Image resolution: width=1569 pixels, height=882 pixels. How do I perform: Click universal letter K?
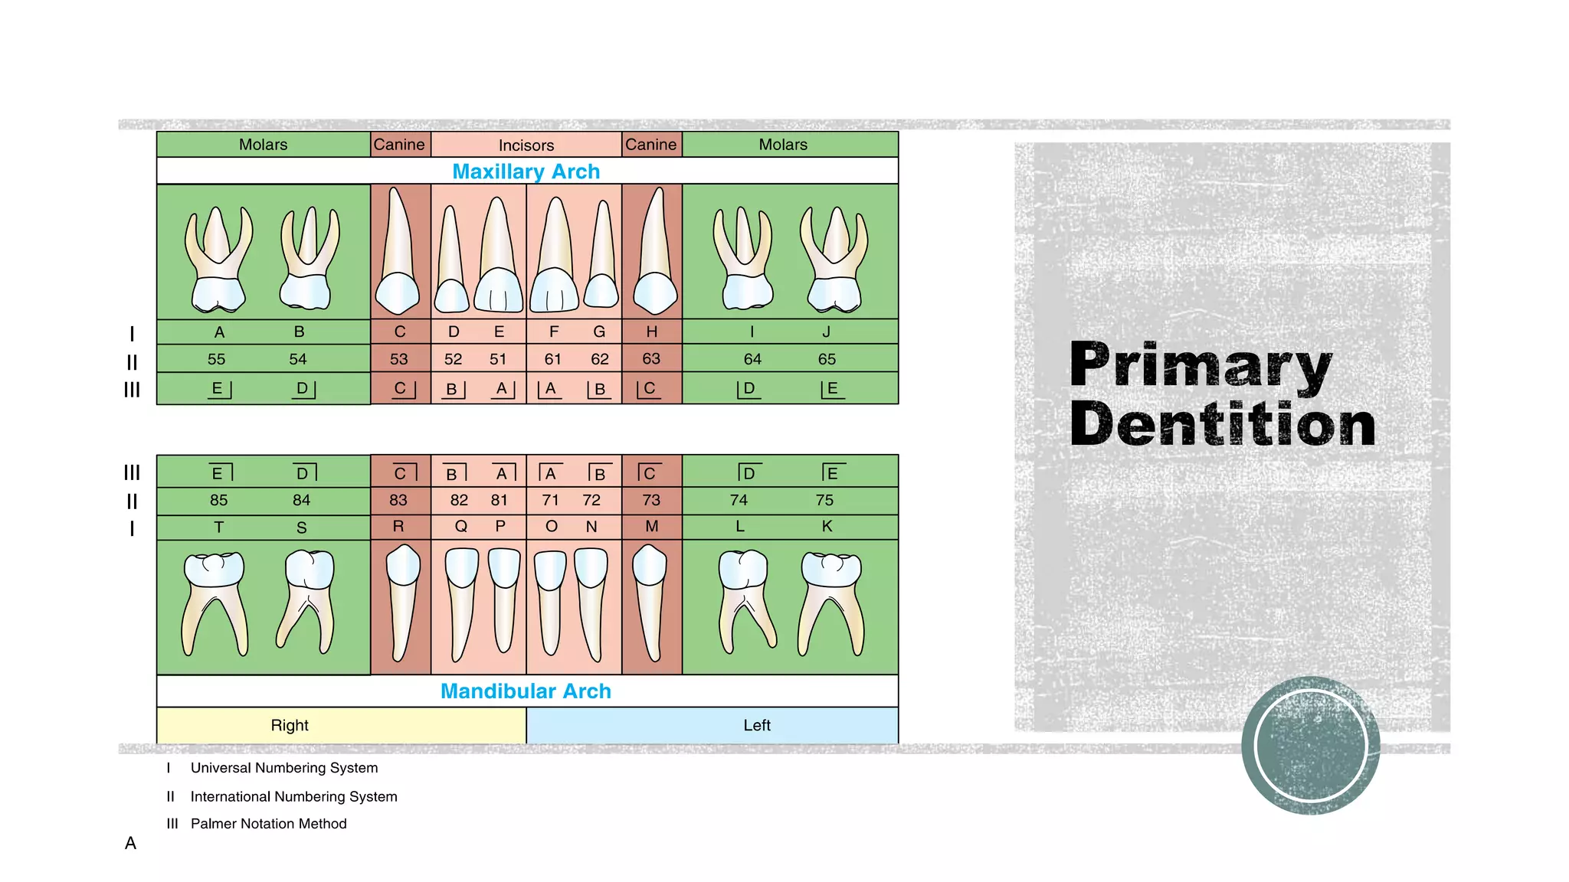tap(827, 526)
